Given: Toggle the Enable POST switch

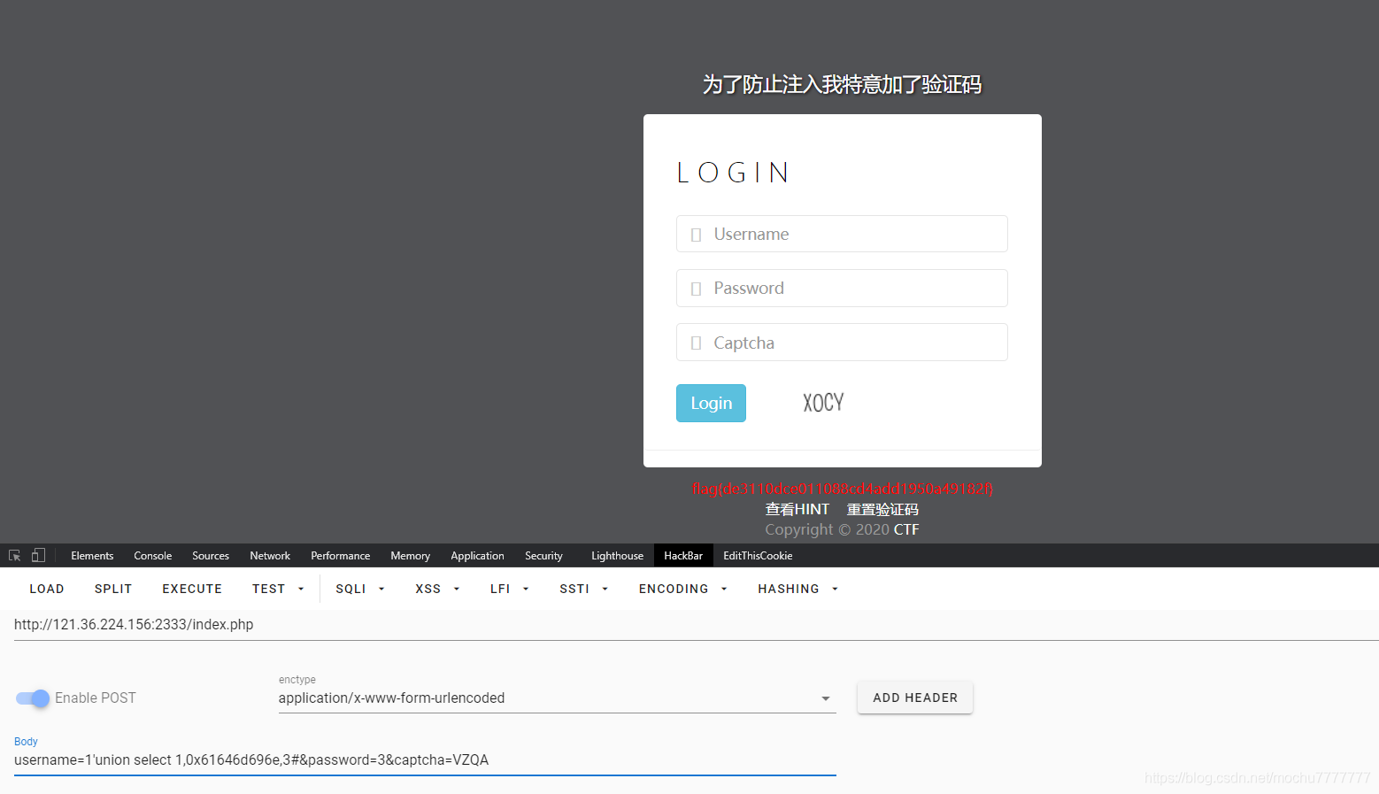Looking at the screenshot, I should click(x=33, y=698).
